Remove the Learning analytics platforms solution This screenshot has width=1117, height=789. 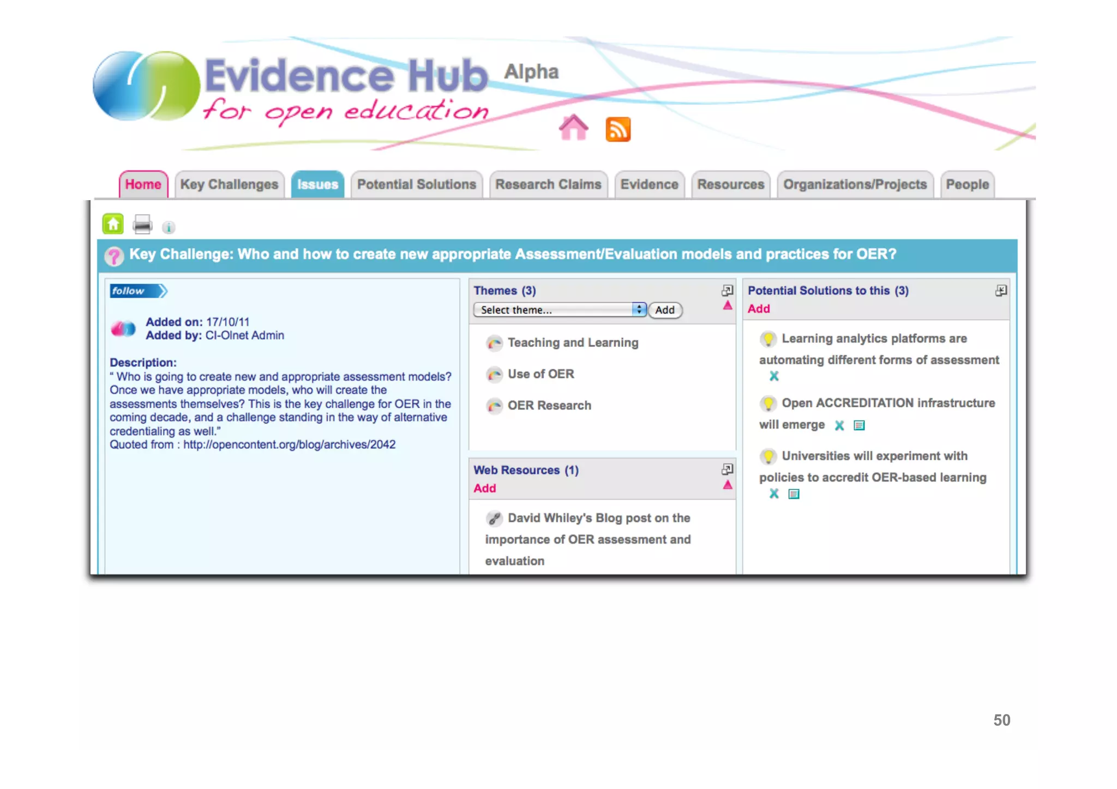[x=773, y=376]
